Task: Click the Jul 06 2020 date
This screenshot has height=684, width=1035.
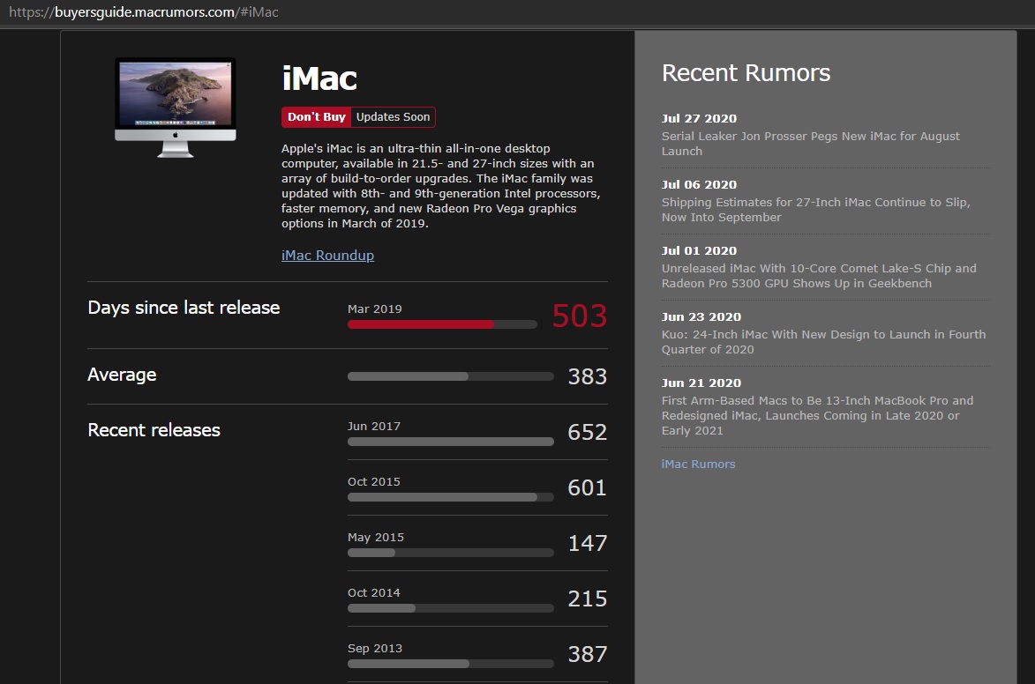Action: [699, 185]
